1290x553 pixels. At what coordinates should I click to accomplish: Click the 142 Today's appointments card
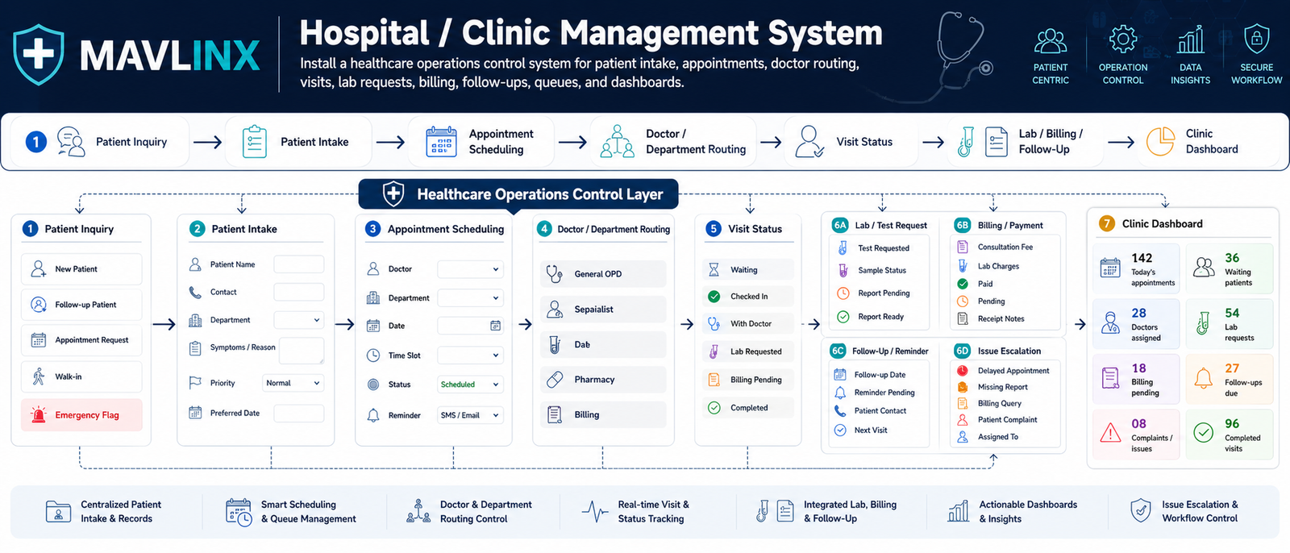coord(1136,268)
